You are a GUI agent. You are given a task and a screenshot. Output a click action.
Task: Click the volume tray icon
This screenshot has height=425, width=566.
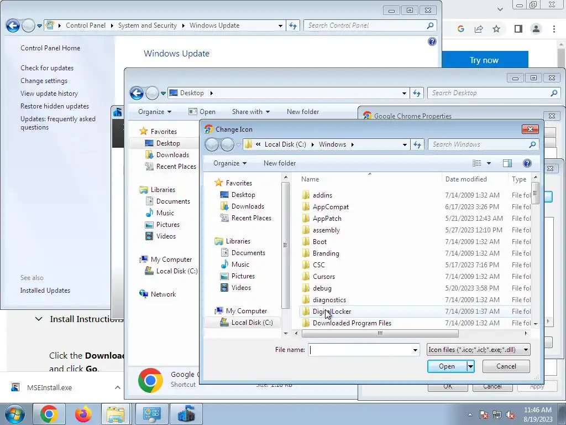510,415
